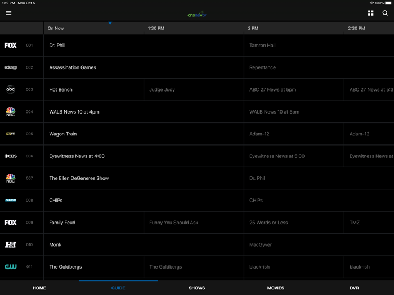Open the 2:30 PM black-ish listing
394x295 pixels.
(x=369, y=267)
